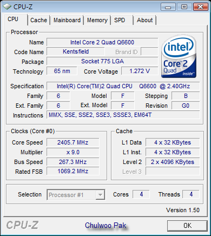
Task: Click the empty Brand ID field
Action: click(149, 51)
